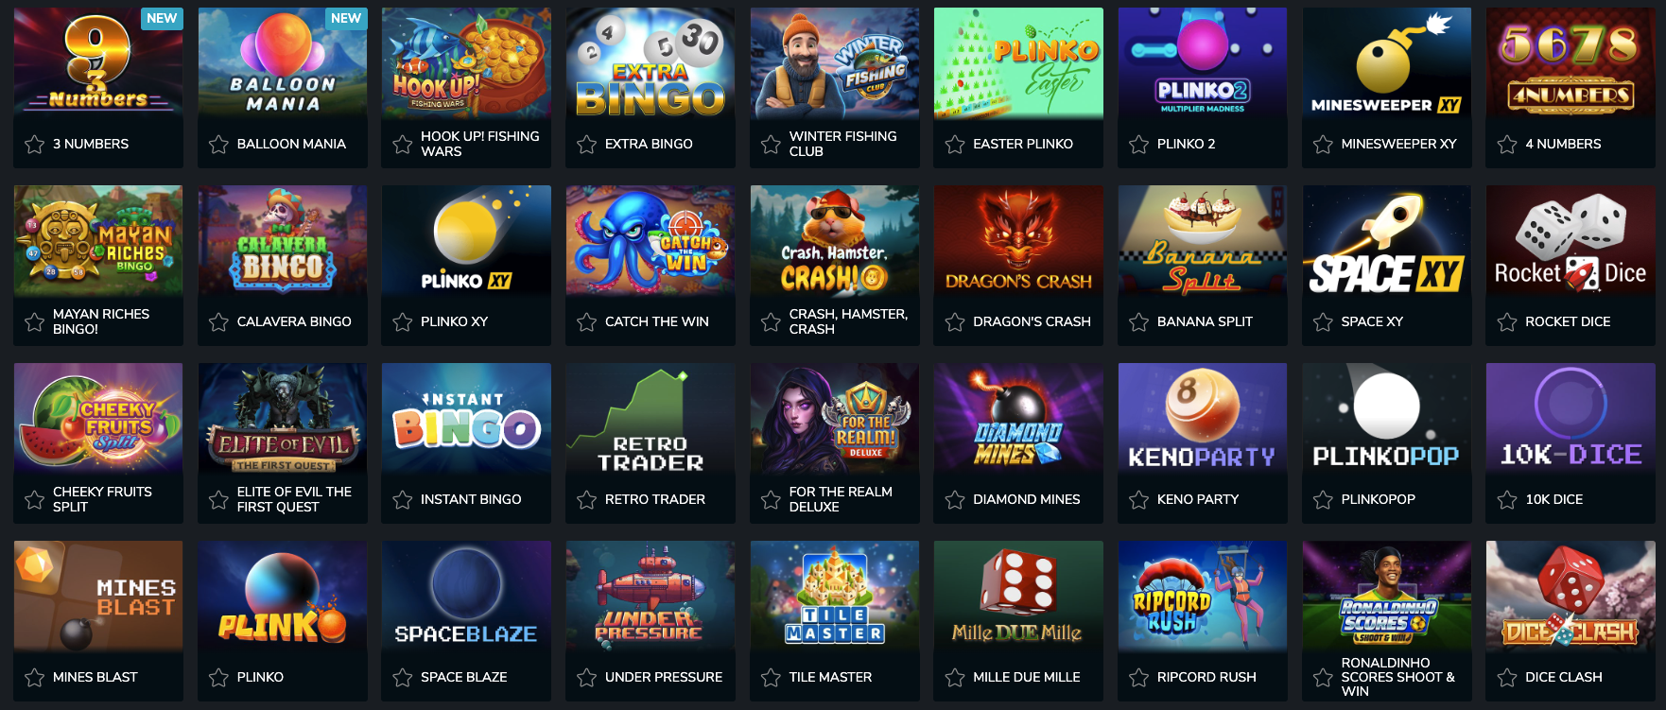Favorite star for Retro Trader
This screenshot has height=710, width=1666.
pos(586,499)
